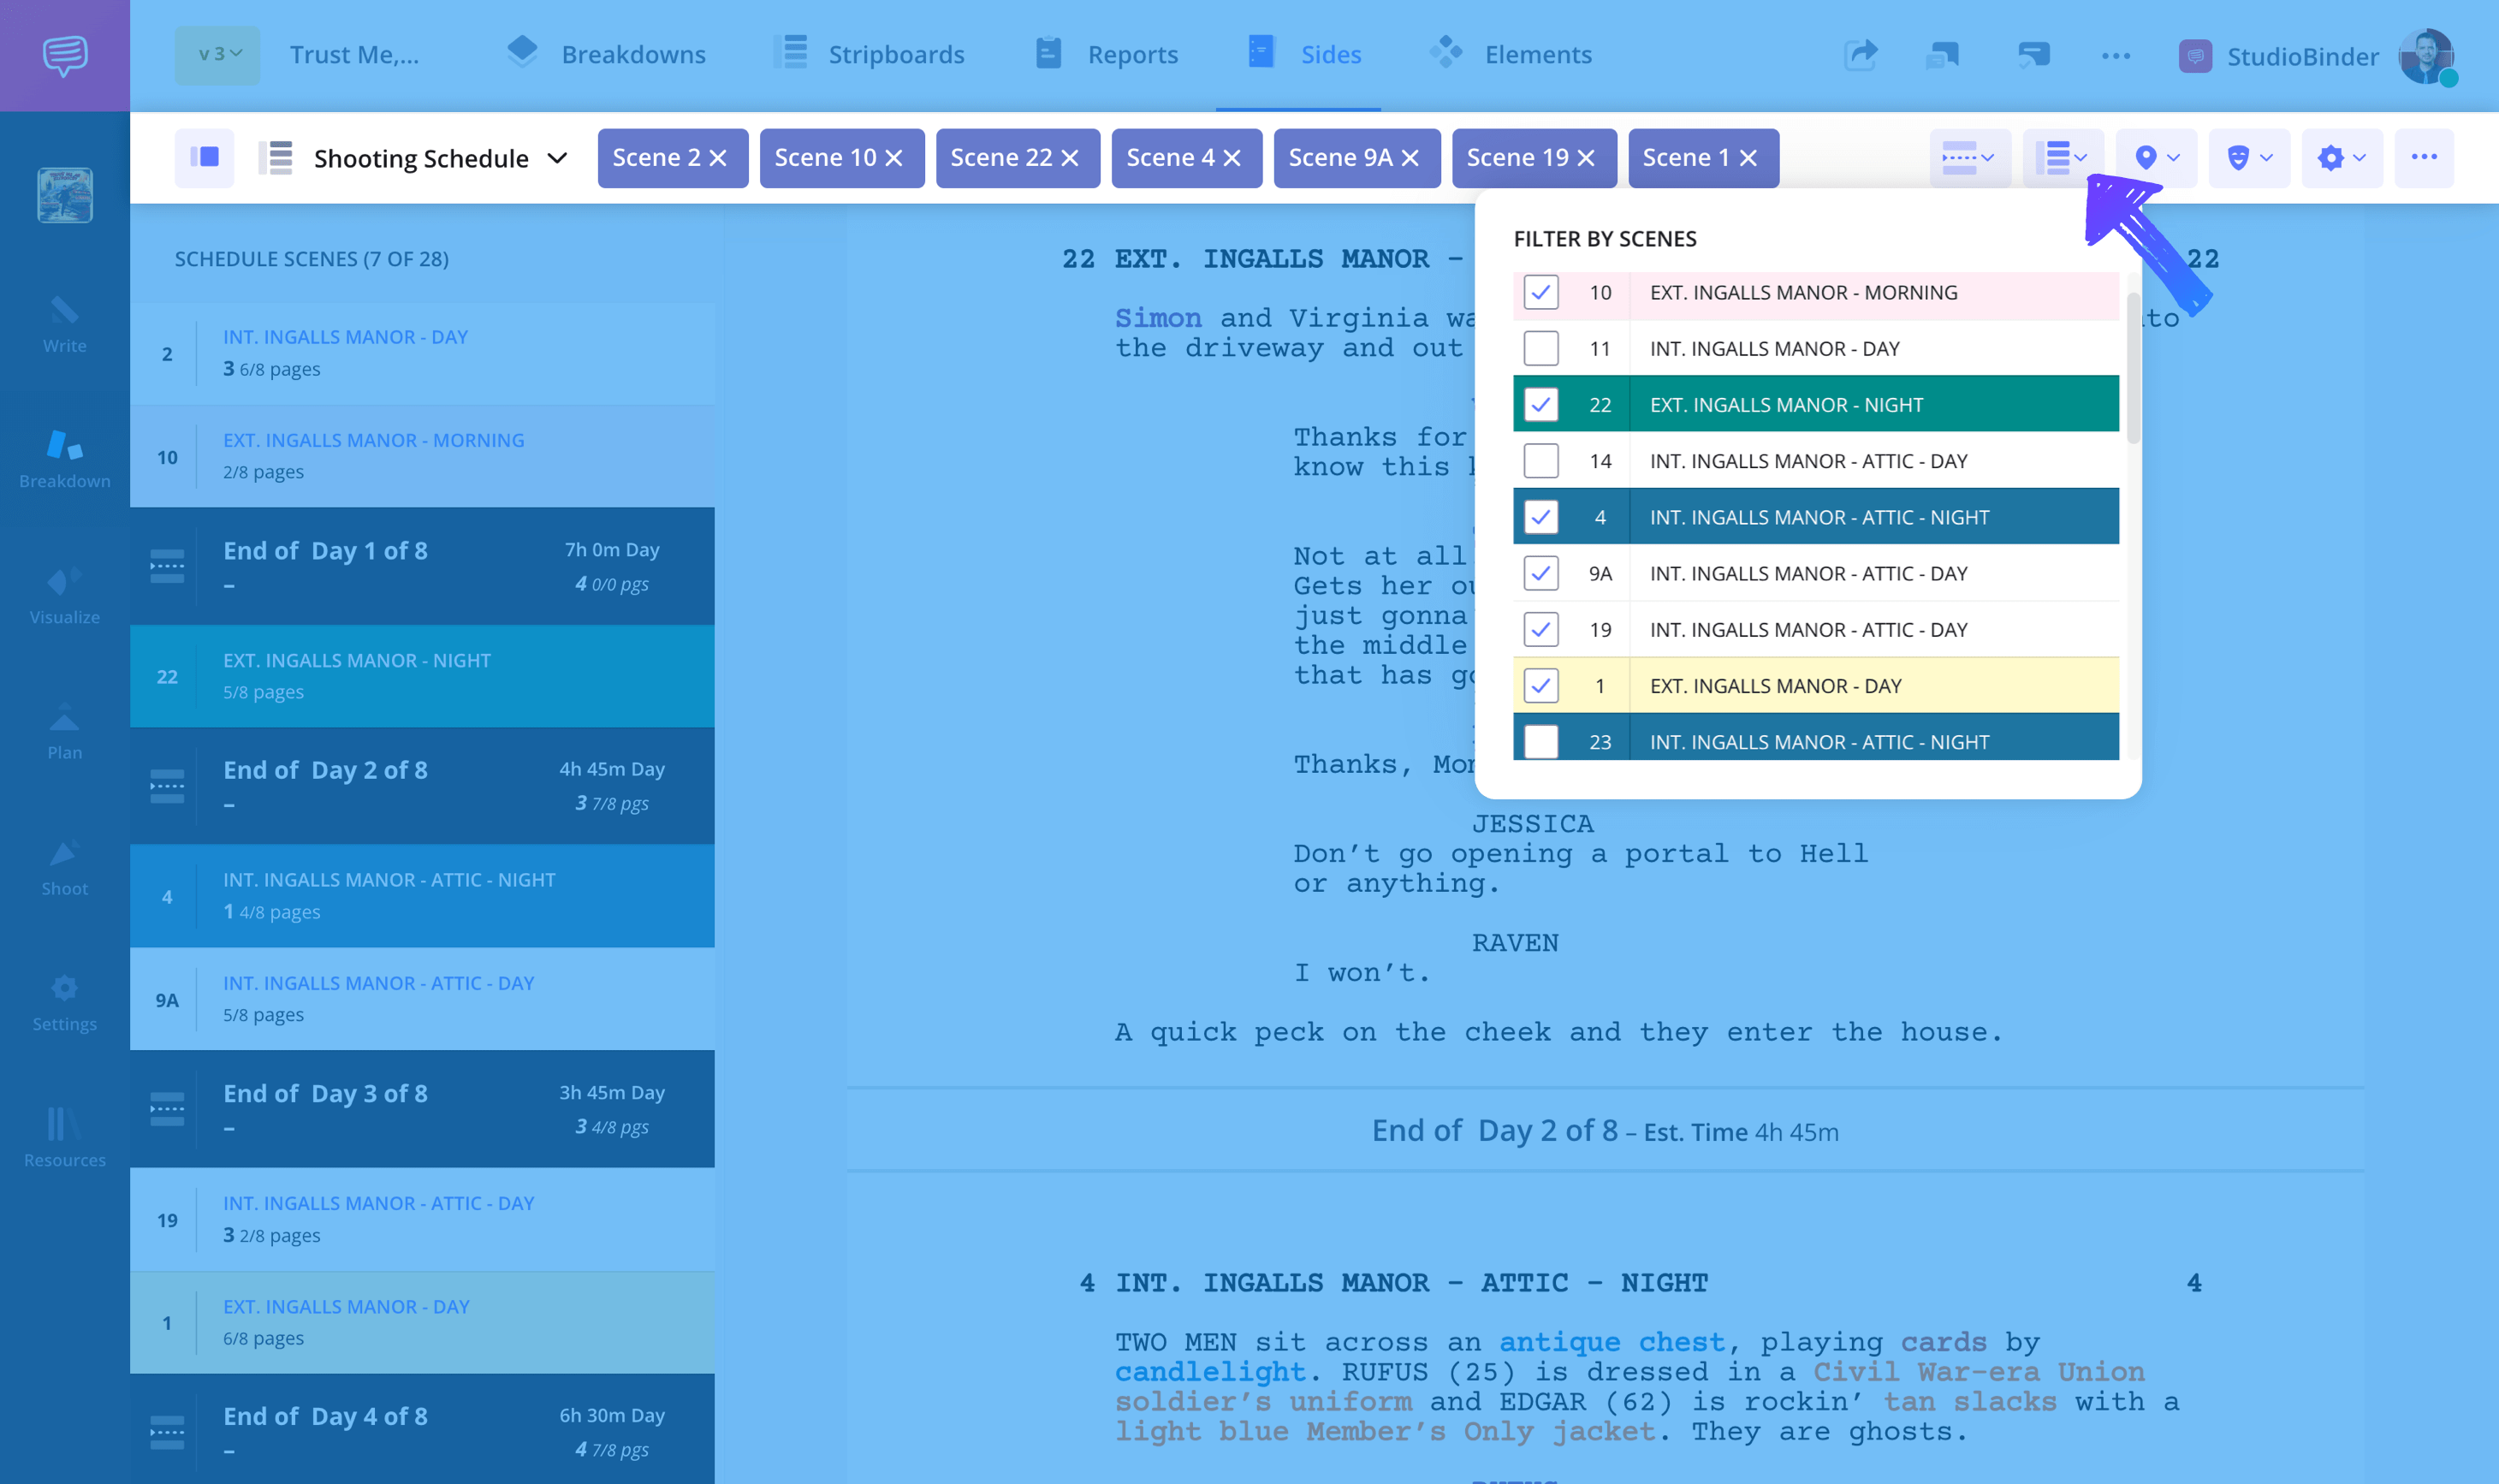Remove the Scene 10 filter chip
Image resolution: width=2499 pixels, height=1484 pixels.
pos(894,158)
